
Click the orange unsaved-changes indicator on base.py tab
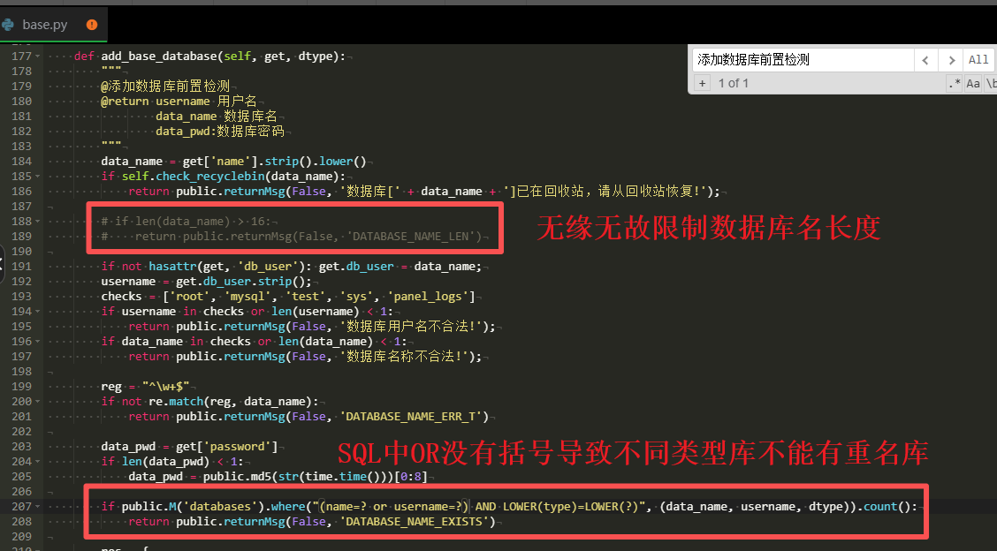(x=91, y=26)
